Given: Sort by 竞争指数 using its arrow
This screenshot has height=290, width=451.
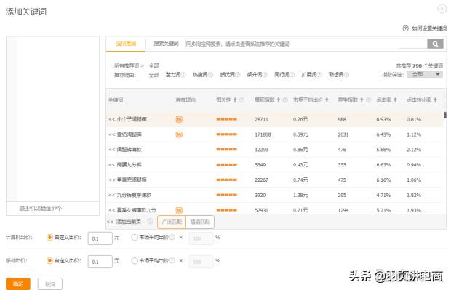Looking at the screenshot, I should [x=362, y=100].
